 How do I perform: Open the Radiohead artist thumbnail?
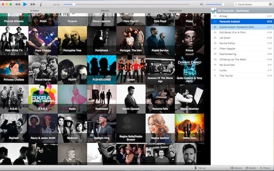coord(102,99)
